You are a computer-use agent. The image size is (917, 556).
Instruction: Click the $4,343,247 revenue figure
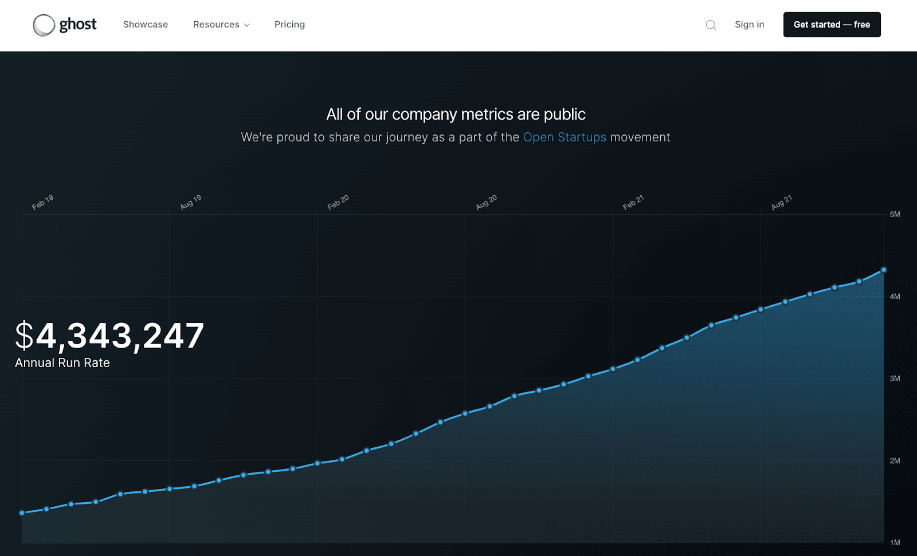point(109,336)
